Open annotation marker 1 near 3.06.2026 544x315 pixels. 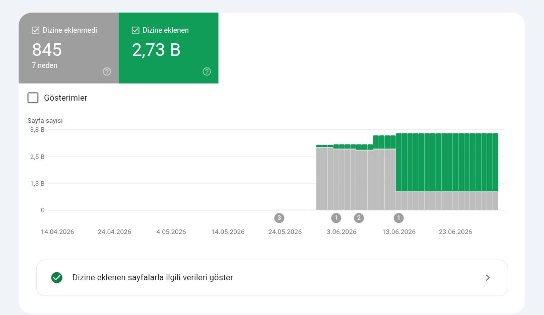[336, 218]
